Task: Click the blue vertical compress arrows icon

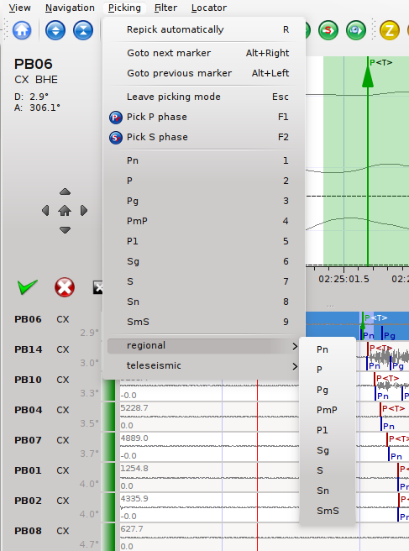Action: (83, 30)
